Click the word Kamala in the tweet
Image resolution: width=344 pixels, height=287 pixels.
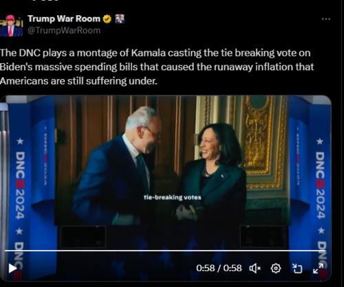[149, 53]
